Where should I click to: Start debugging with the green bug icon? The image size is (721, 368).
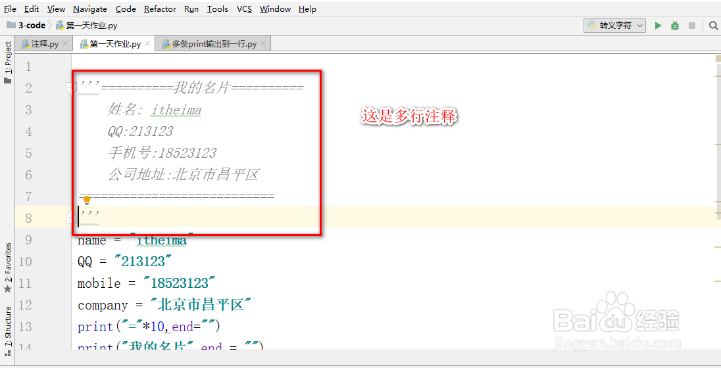coord(674,26)
